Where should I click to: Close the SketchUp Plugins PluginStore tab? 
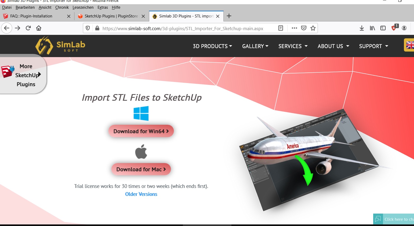coord(143,16)
